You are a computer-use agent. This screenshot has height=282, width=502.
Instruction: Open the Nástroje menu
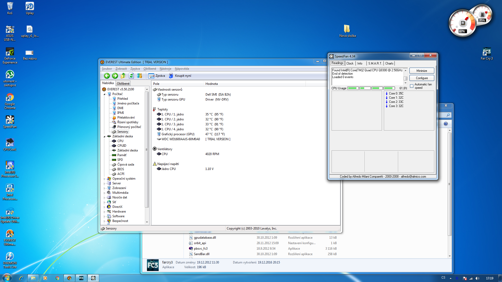click(x=165, y=69)
